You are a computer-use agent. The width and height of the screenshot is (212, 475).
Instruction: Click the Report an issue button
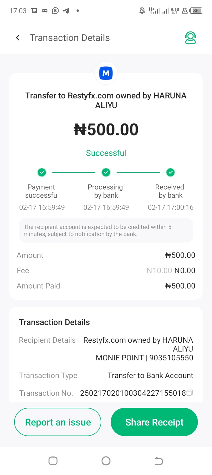58,422
